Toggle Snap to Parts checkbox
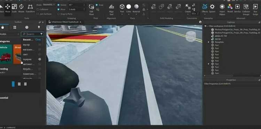 (x=58, y=14)
